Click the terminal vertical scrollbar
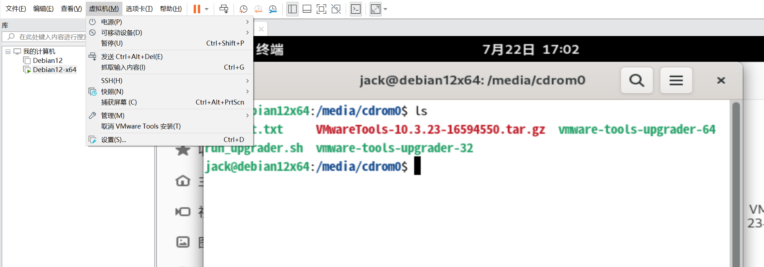 click(x=736, y=184)
